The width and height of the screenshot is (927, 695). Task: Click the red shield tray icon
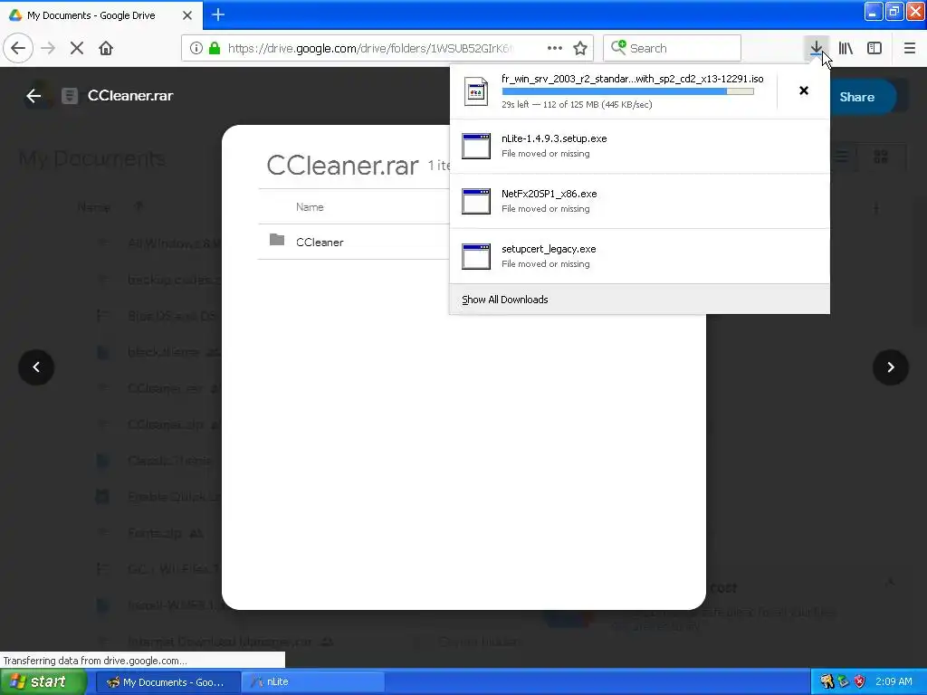860,682
